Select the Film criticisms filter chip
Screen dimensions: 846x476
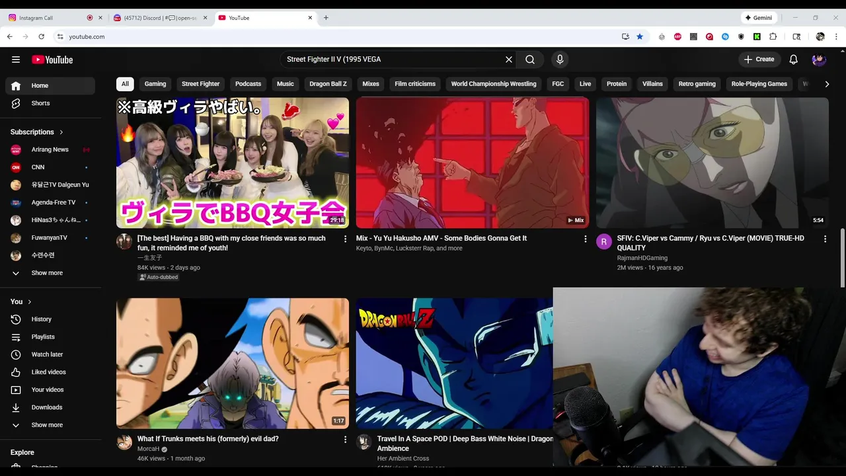tap(415, 84)
